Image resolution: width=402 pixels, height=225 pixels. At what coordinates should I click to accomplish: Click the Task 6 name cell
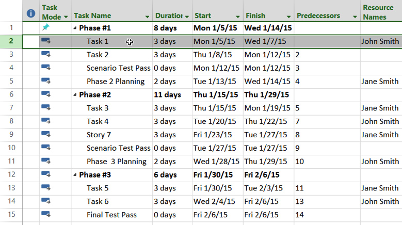(x=98, y=202)
